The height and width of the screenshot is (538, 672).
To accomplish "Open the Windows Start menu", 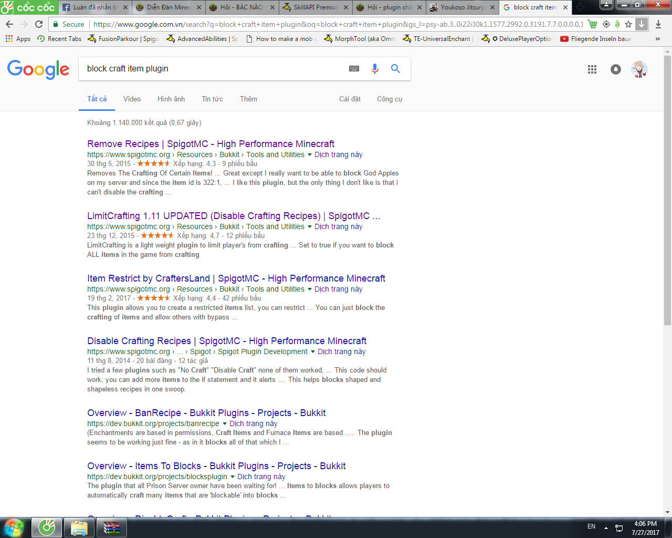I will coord(14,527).
